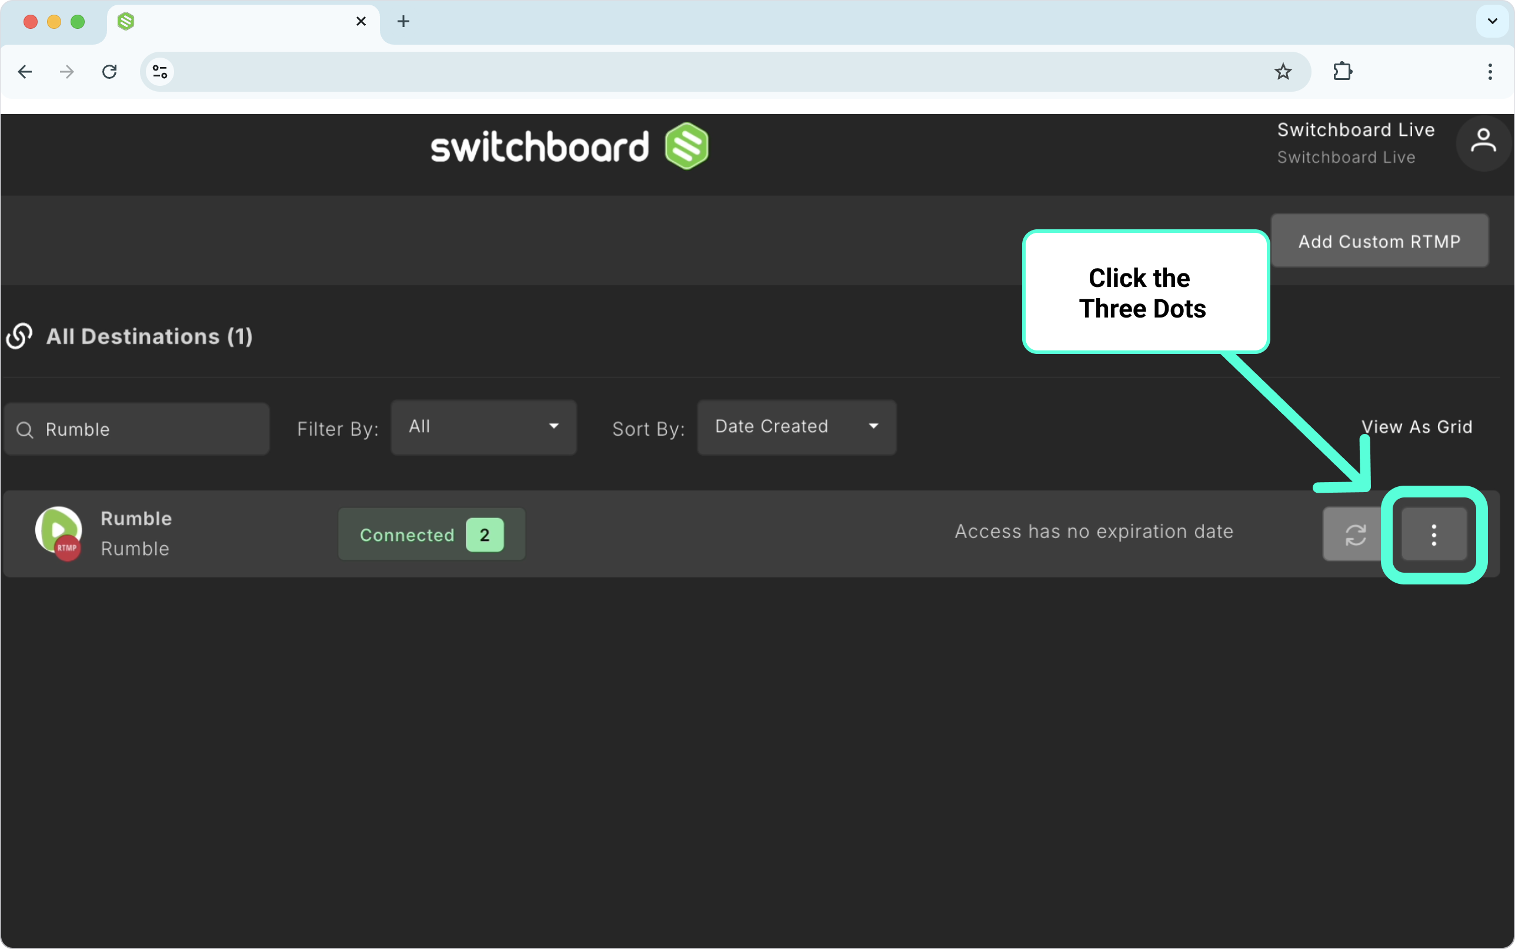Open the Chrome three-dot menu
Screen dimensions: 1515x949
pyautogui.click(x=1490, y=72)
